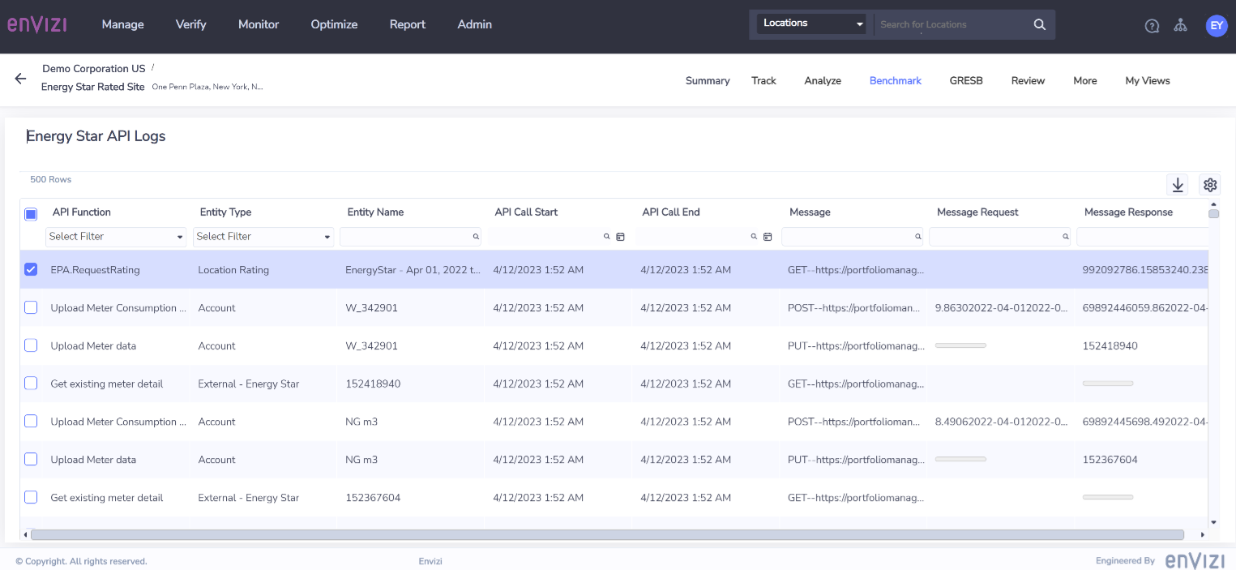This screenshot has width=1236, height=570.
Task: Click the magnifier icon in Locations search
Action: (1040, 24)
